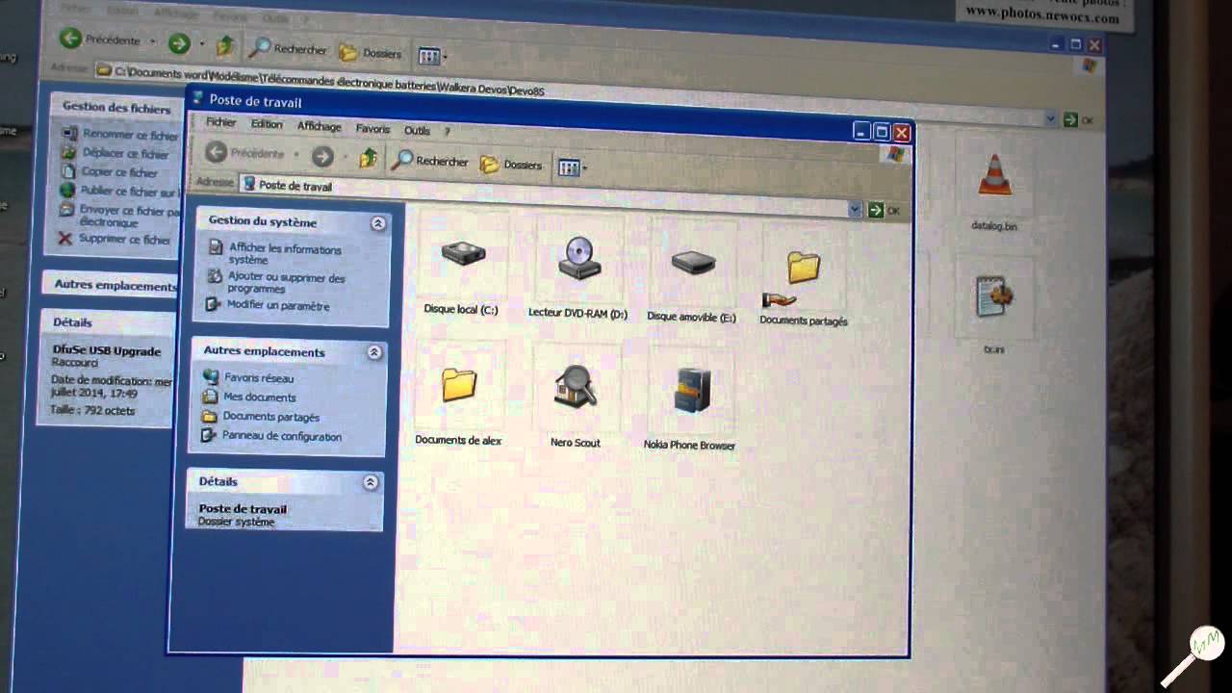This screenshot has width=1232, height=693.
Task: Open ? help menu in Poste de travail
Action: tap(447, 131)
